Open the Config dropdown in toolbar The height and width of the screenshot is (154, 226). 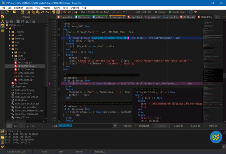point(162,12)
